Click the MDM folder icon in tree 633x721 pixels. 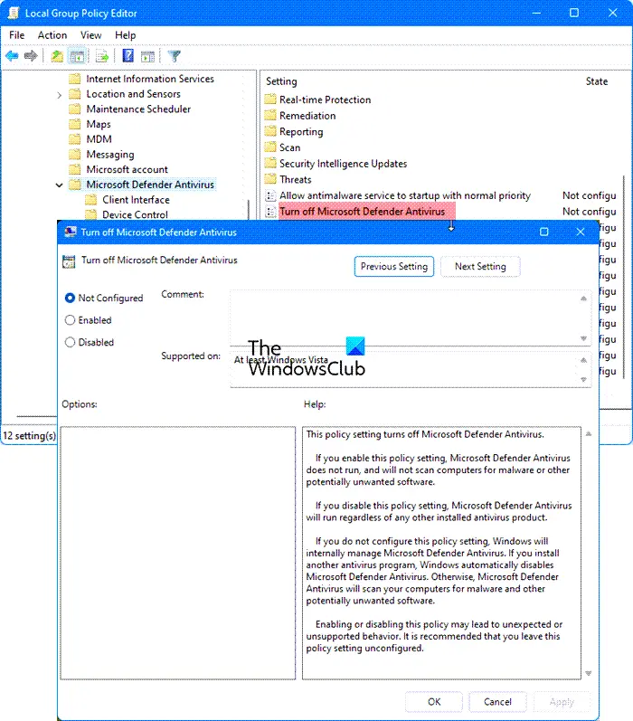point(74,139)
